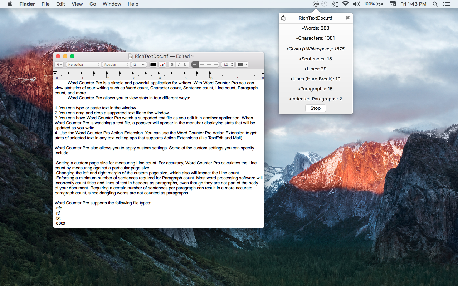Click the first-line indent marker on ruler
Image resolution: width=458 pixels, height=286 pixels.
click(x=55, y=72)
